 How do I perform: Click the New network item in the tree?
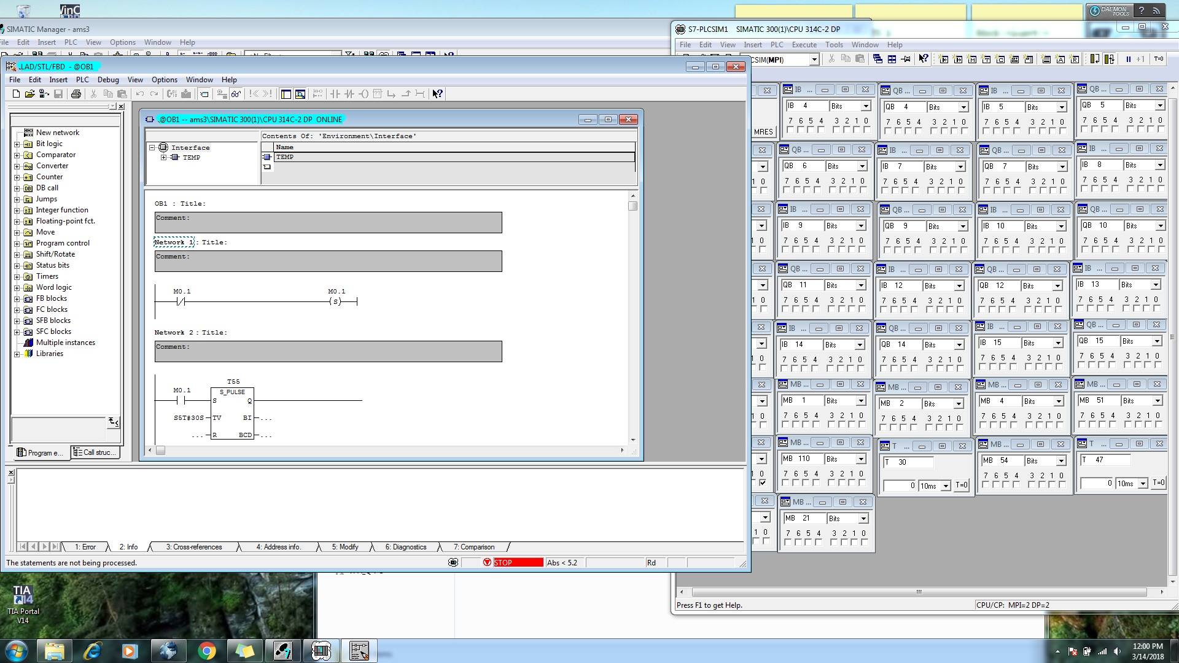click(57, 133)
